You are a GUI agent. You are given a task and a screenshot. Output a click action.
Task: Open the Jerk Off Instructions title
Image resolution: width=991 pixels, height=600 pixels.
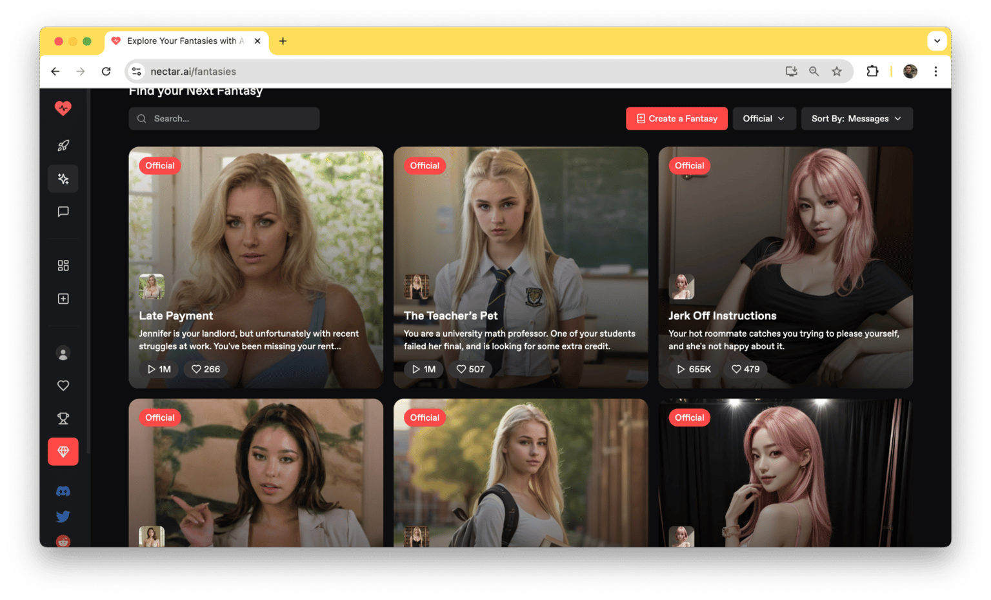coord(723,315)
